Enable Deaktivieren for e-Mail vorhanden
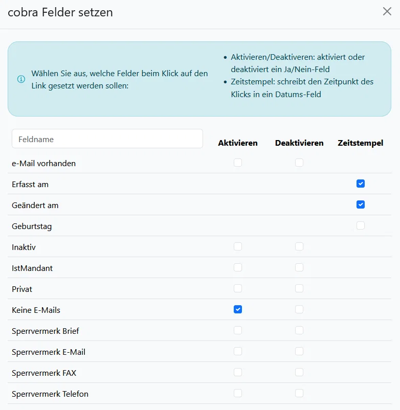This screenshot has height=410, width=400. 299,163
